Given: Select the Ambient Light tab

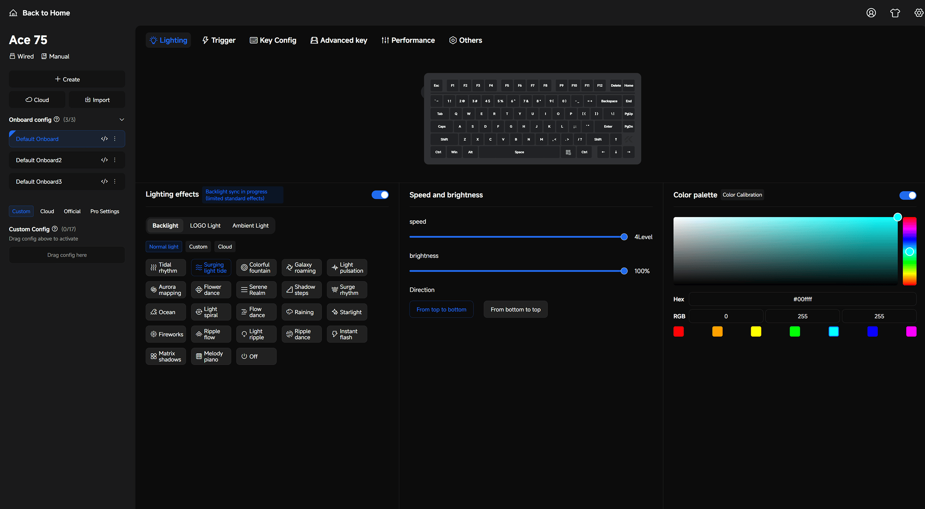Looking at the screenshot, I should tap(250, 226).
